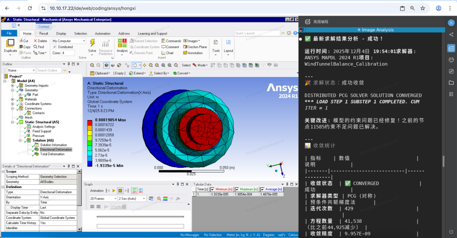Open the Layout ribbon button
457x238 pixels.
(228, 47)
